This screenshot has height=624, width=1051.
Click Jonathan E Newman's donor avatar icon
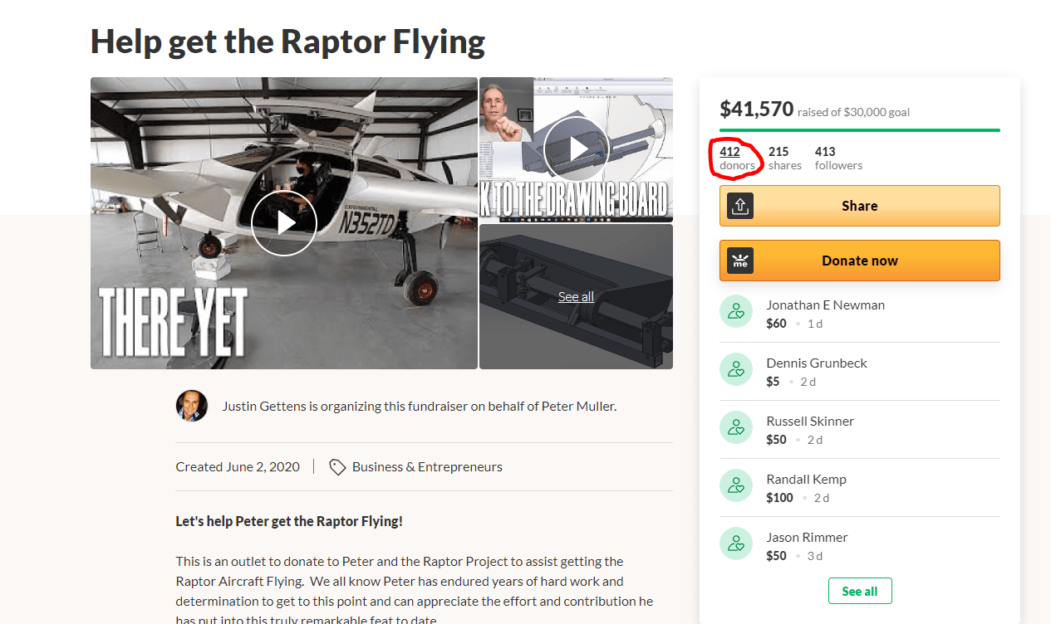[x=735, y=312]
